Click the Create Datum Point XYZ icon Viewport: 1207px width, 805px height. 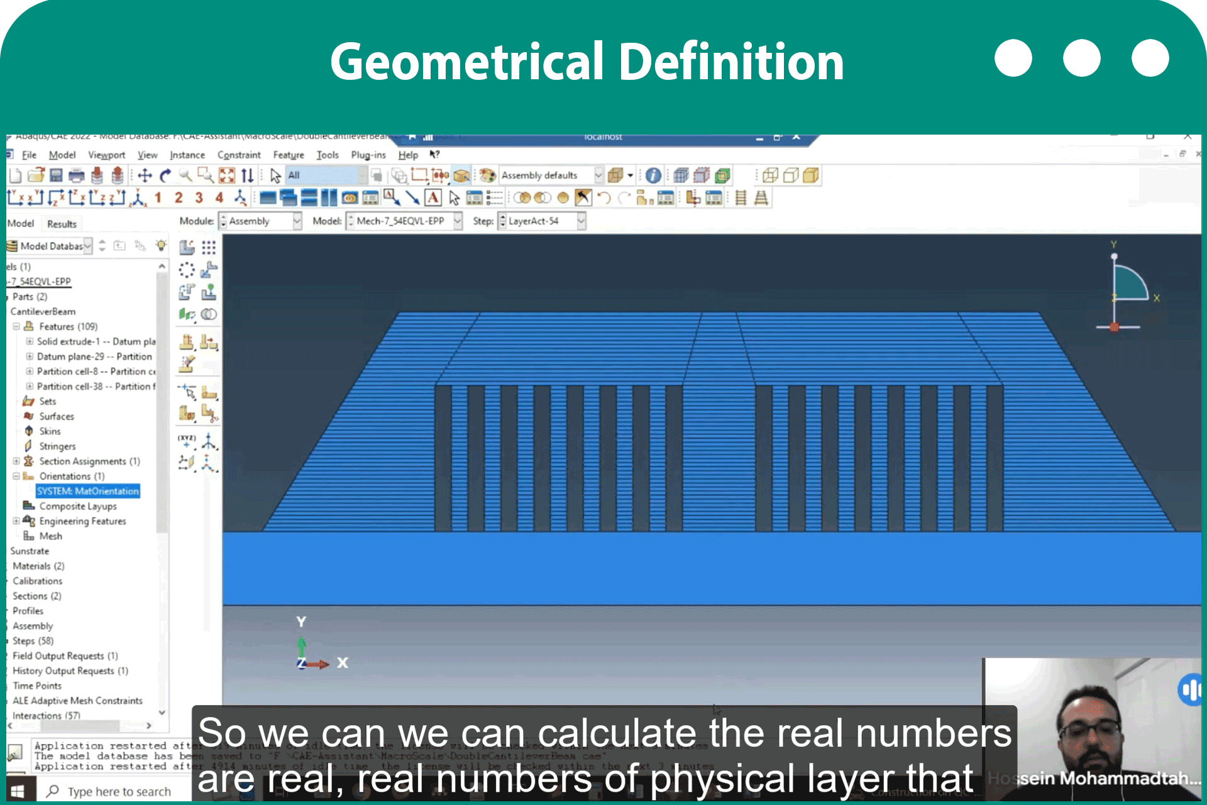pyautogui.click(x=187, y=441)
